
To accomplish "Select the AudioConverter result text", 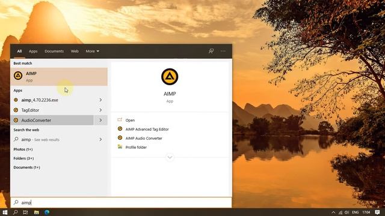I will 36,120.
